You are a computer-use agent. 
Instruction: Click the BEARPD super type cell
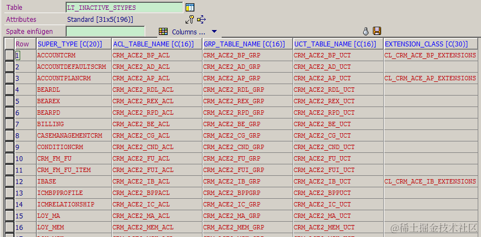click(74, 112)
